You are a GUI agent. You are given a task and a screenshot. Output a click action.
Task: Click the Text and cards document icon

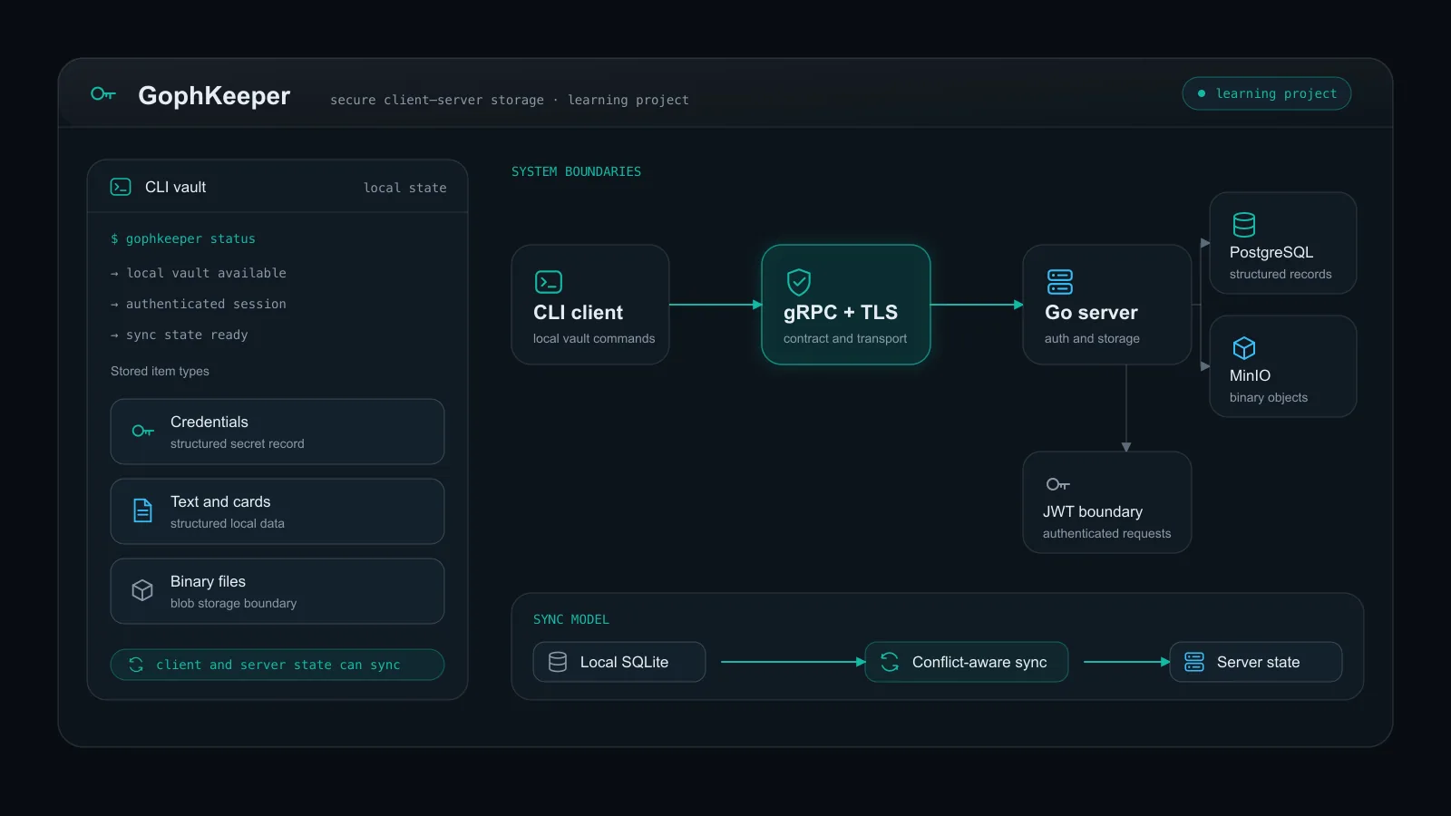(142, 510)
